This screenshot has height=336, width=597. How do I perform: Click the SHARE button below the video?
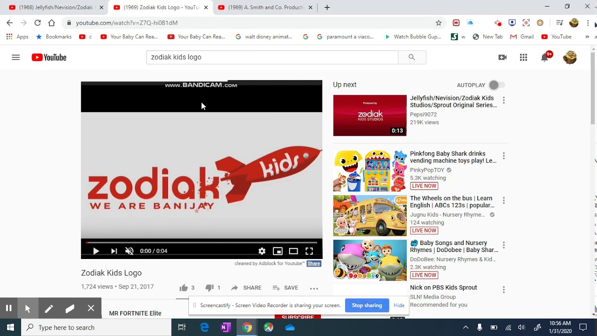246,288
